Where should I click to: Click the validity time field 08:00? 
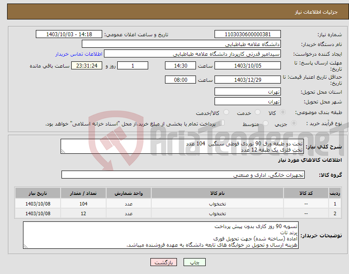pyautogui.click(x=180, y=80)
